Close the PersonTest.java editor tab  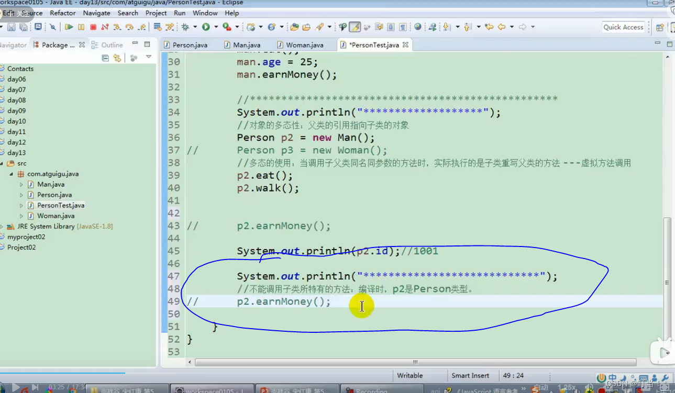(x=405, y=45)
